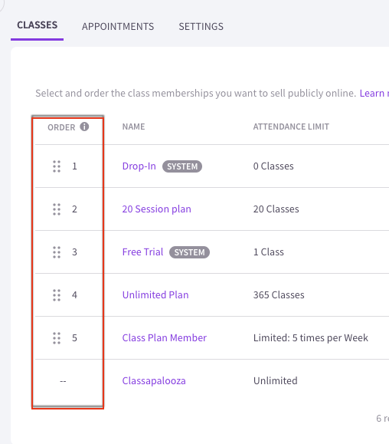Open the Class Plan Member link
389x444 pixels.
pyautogui.click(x=164, y=338)
